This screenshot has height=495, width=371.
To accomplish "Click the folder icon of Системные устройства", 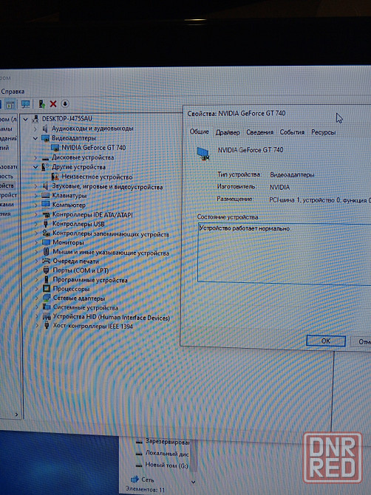I will point(47,307).
